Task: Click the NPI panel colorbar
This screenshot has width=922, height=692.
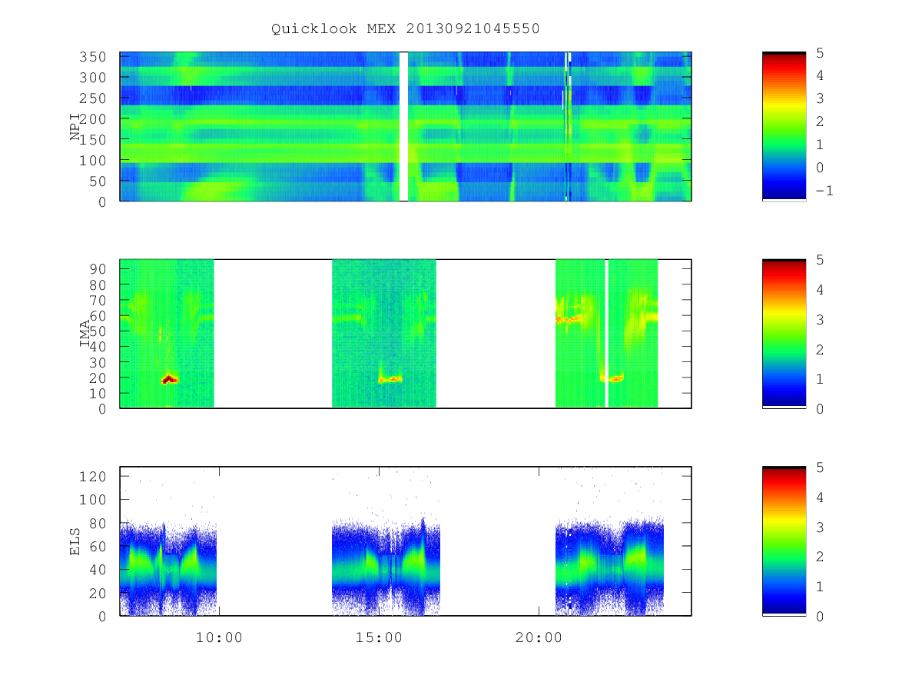Action: pos(784,126)
